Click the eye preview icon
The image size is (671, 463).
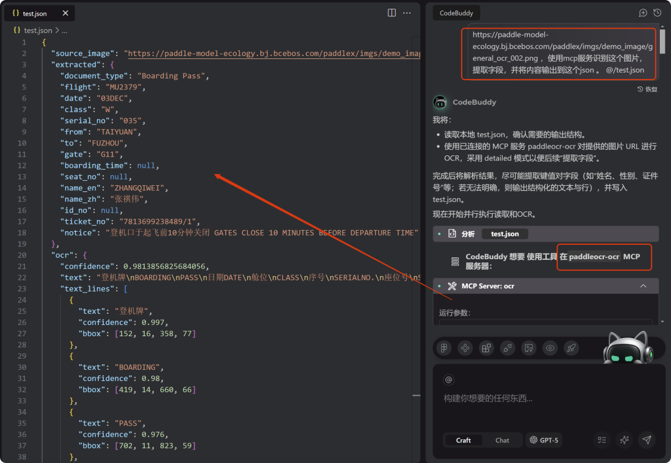(550, 348)
